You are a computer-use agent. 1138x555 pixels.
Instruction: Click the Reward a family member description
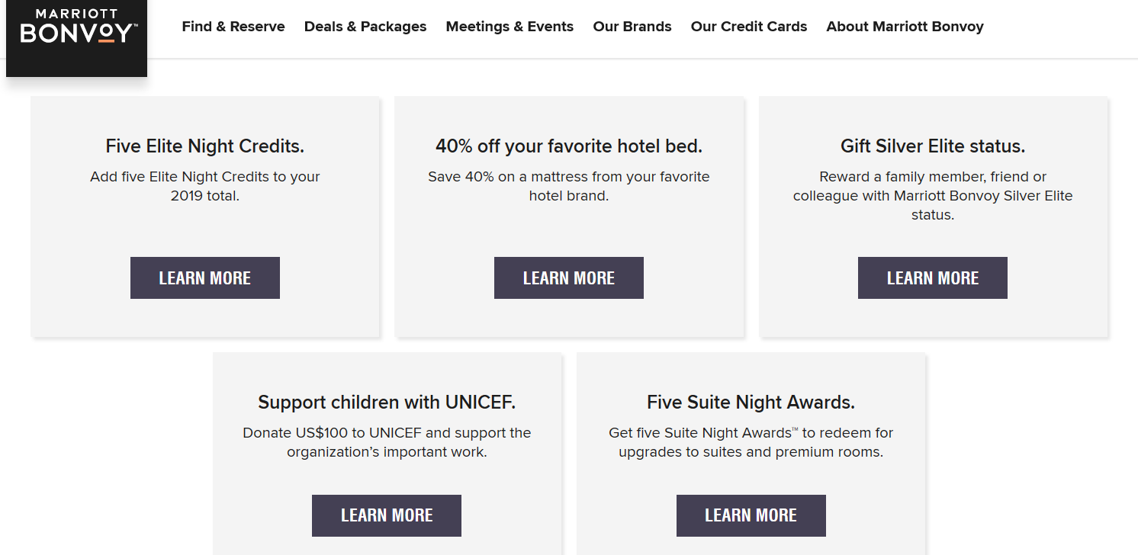click(x=933, y=196)
